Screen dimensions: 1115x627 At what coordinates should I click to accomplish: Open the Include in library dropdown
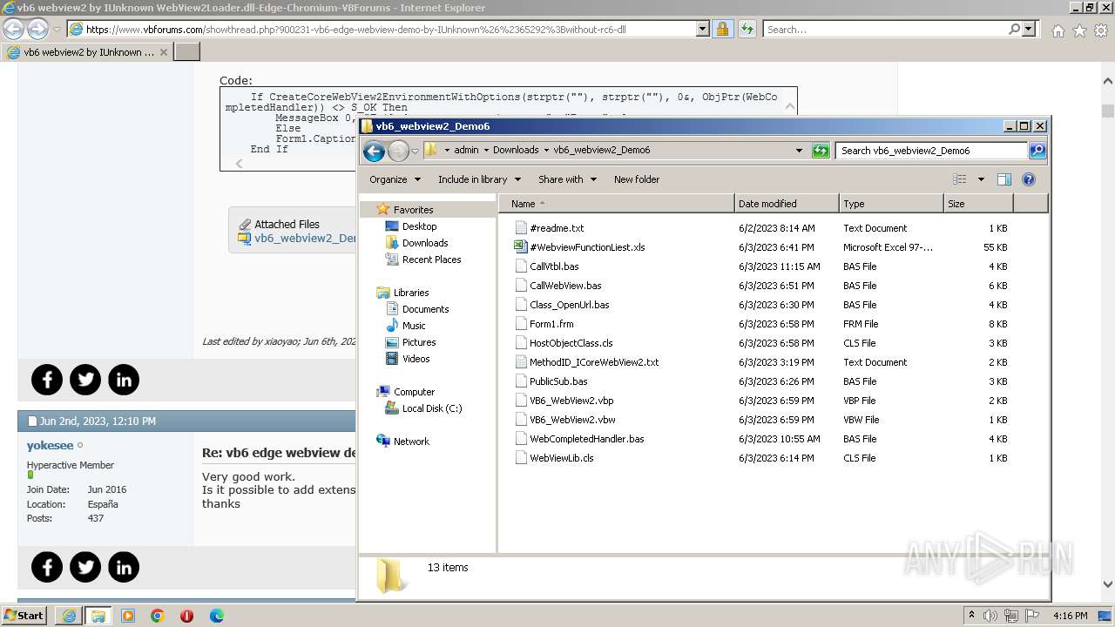coord(479,179)
